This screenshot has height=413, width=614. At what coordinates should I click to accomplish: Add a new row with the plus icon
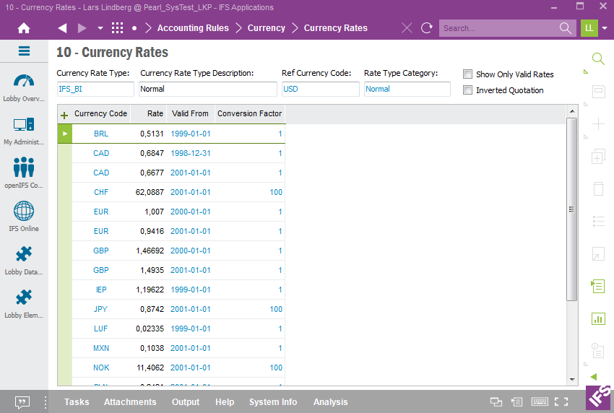pyautogui.click(x=64, y=116)
